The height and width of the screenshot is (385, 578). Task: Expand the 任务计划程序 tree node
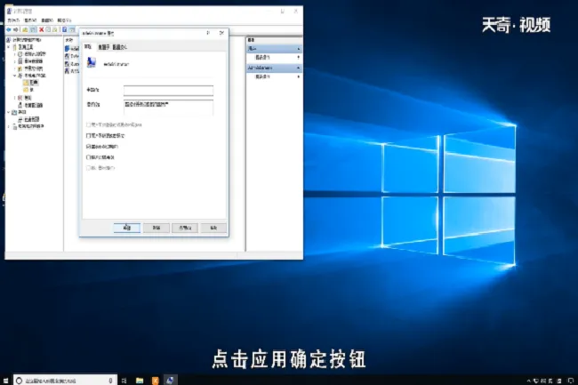[x=15, y=54]
